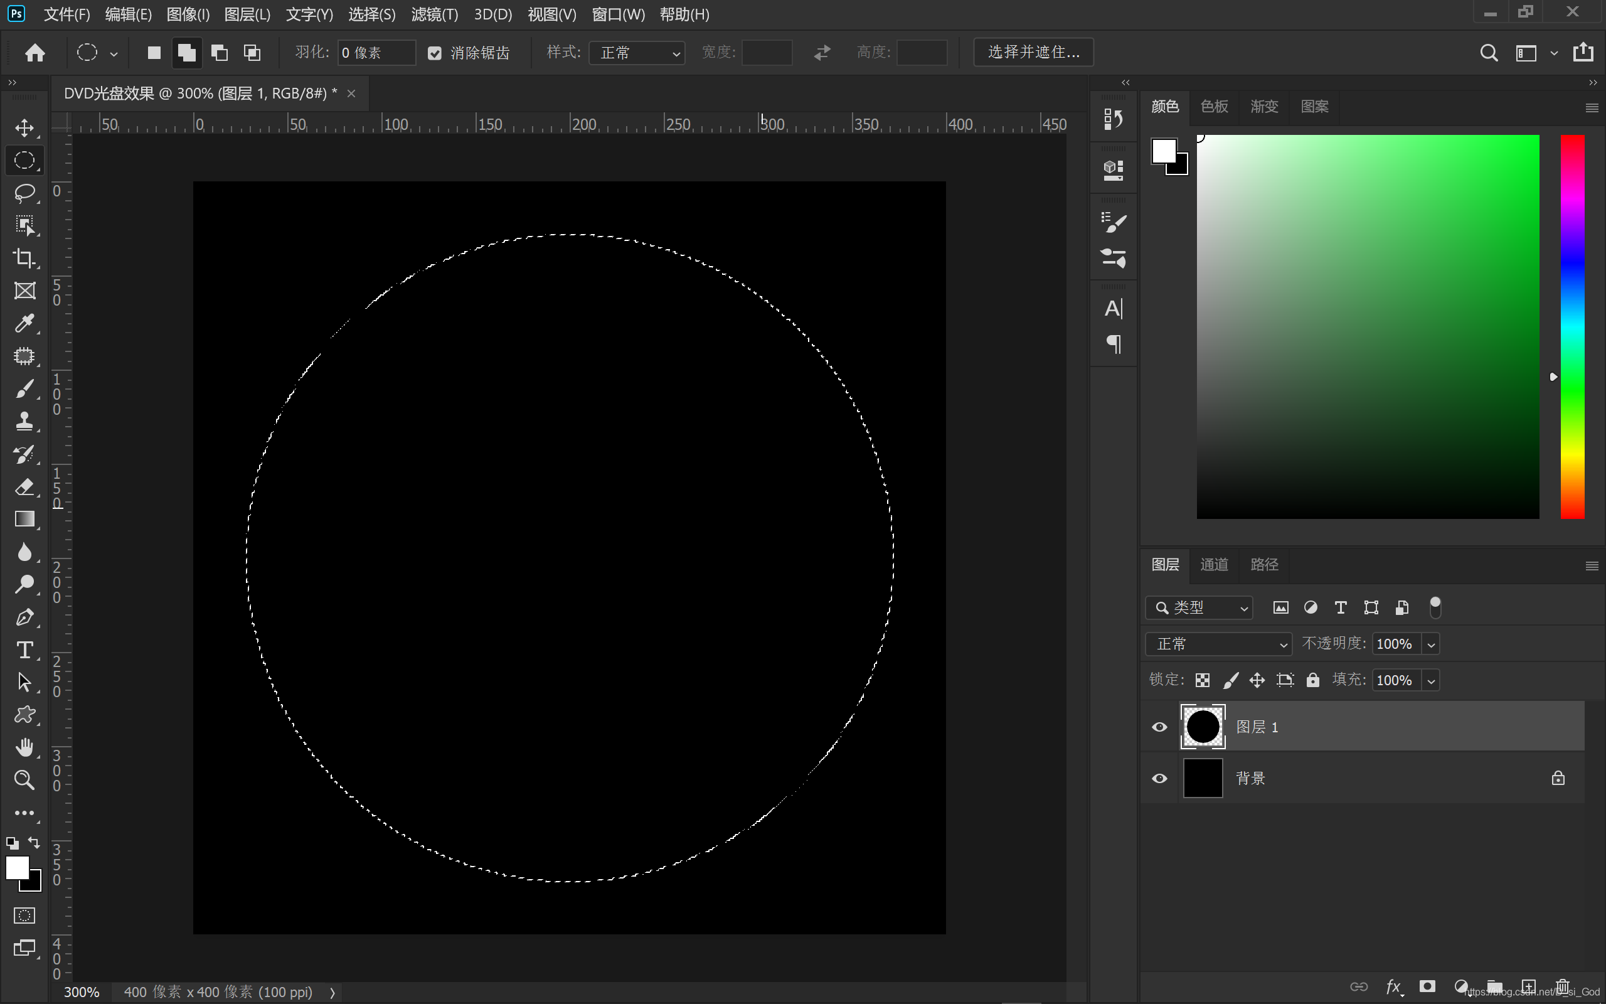Select the Elliptical Marquee tool in toolbox
The width and height of the screenshot is (1606, 1004).
[x=24, y=160]
